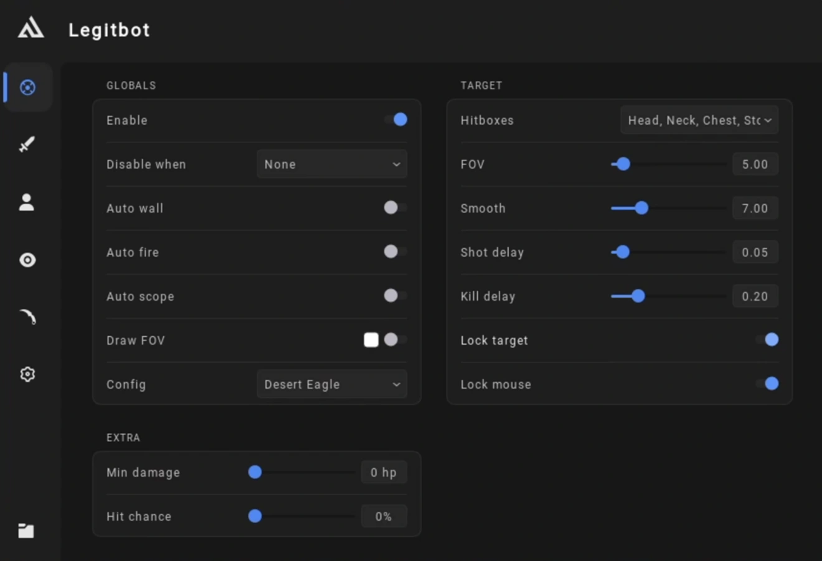Open the Config dropdown showing Desert Eagle
Image resolution: width=822 pixels, height=561 pixels.
point(332,384)
